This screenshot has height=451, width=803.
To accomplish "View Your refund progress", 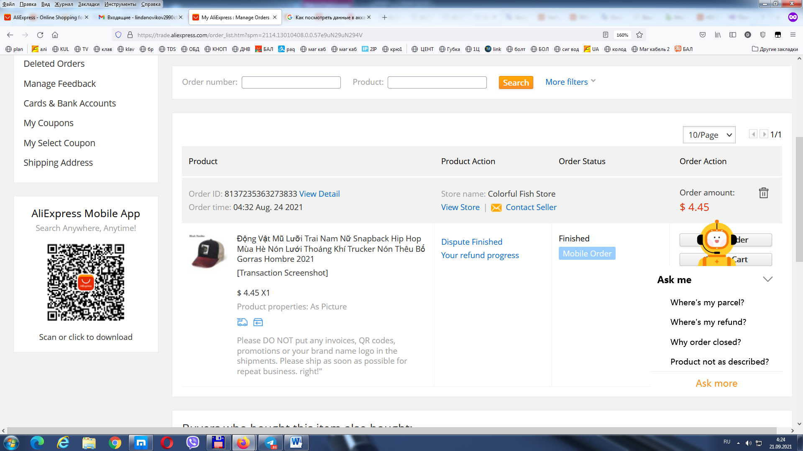I will coord(480,255).
